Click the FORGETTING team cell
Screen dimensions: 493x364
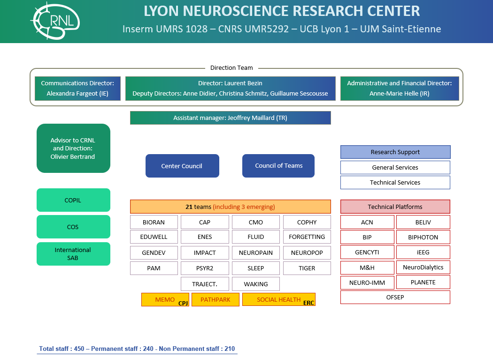(307, 237)
